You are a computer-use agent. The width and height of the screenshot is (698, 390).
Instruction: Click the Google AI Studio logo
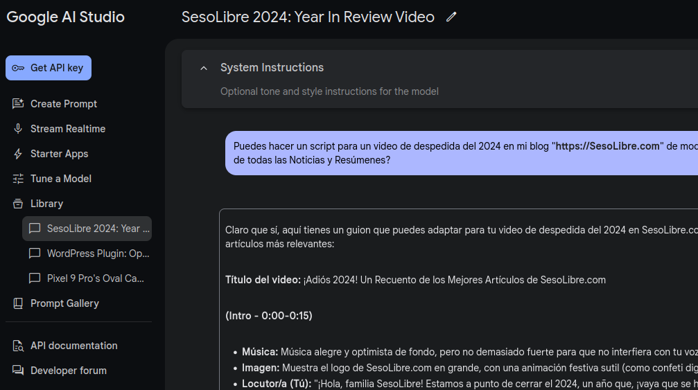pos(65,17)
